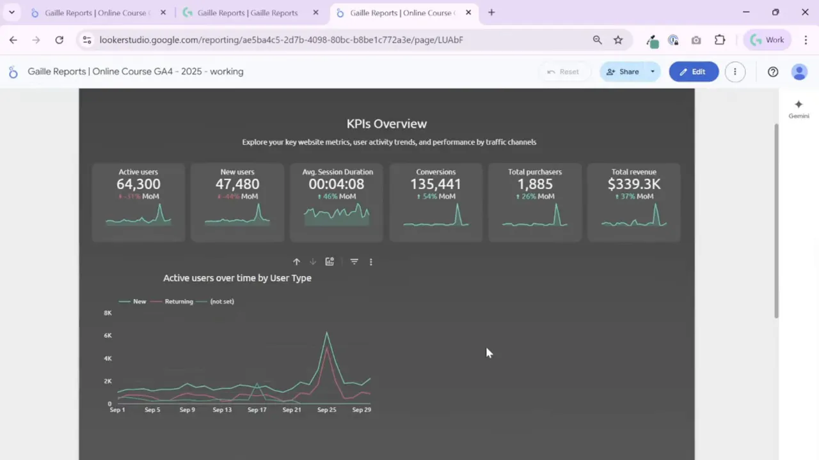Open Gemini from the right side panel

[x=799, y=109]
